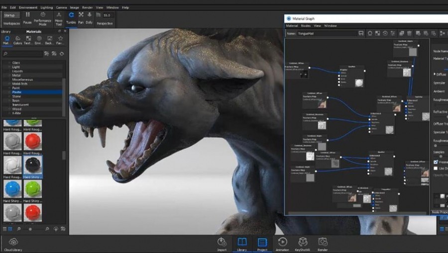Expand the Mold-Tech material folder
The width and height of the screenshot is (448, 253).
[9, 84]
